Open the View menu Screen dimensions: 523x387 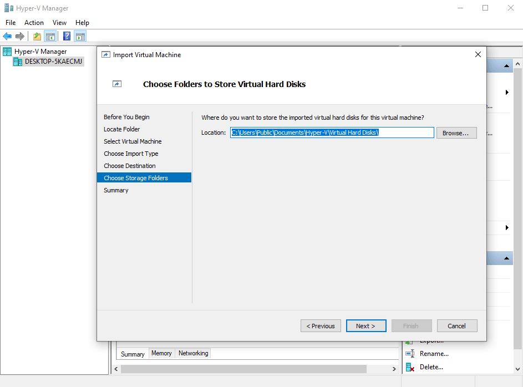pos(59,23)
